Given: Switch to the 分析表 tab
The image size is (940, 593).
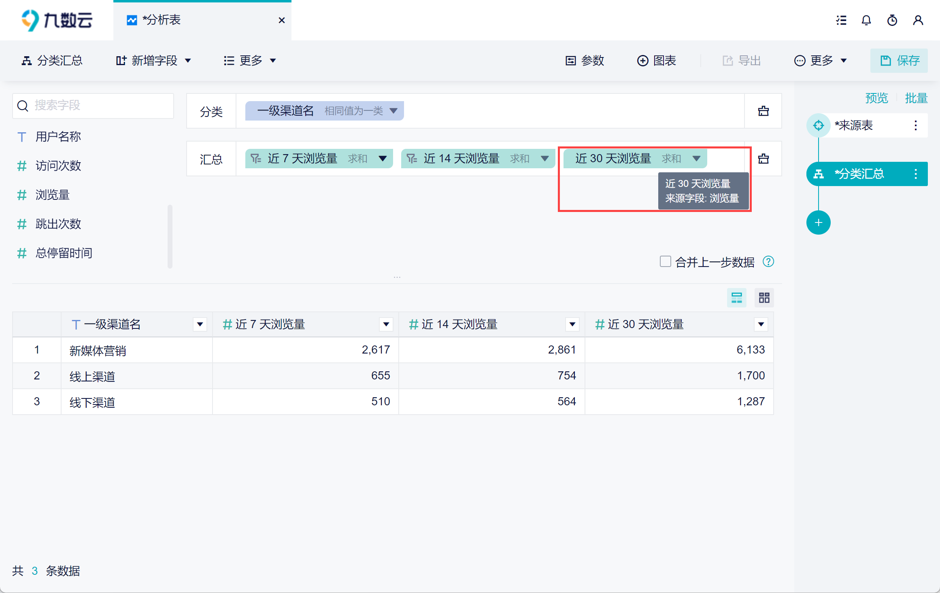Looking at the screenshot, I should [x=162, y=20].
